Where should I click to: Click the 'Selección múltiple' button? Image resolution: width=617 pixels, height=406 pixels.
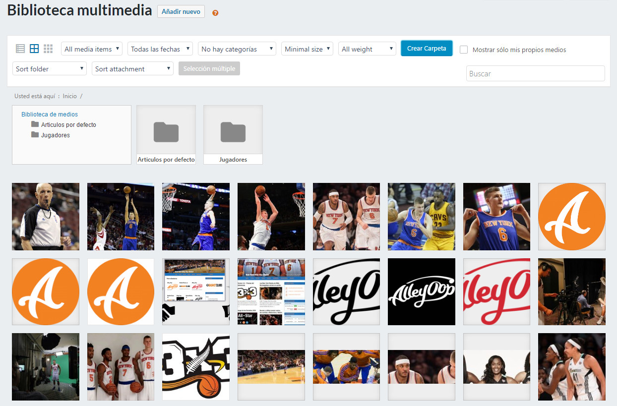(209, 68)
